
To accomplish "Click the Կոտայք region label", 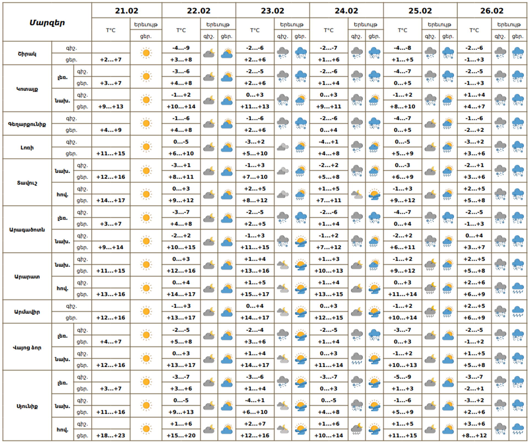I will 27,89.
